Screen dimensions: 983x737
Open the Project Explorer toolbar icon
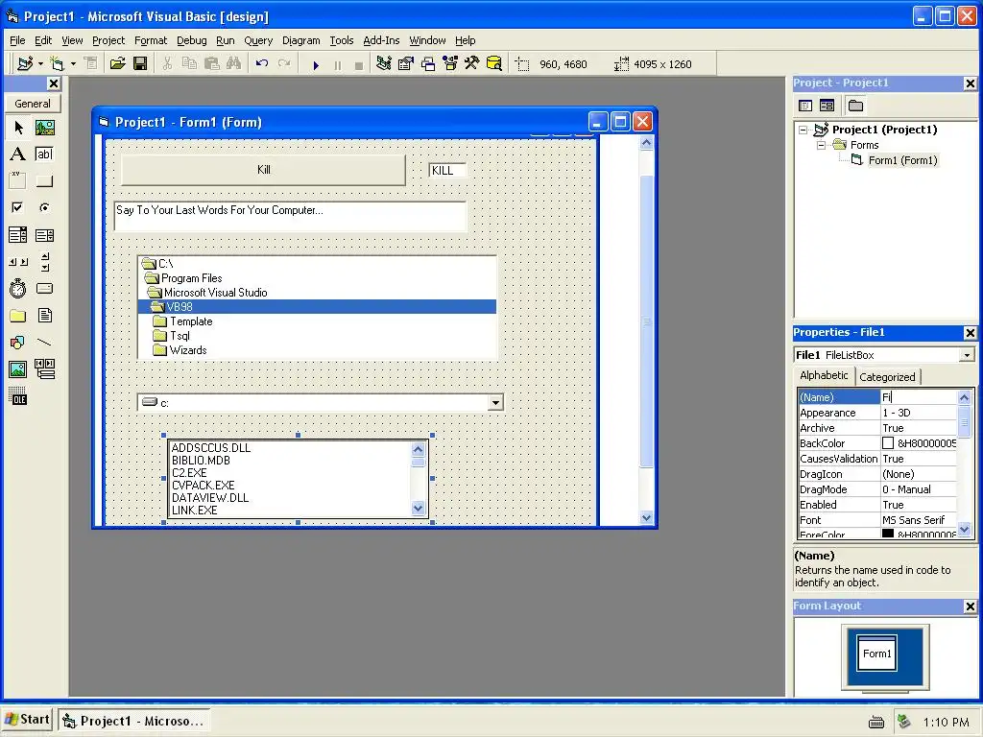click(384, 63)
